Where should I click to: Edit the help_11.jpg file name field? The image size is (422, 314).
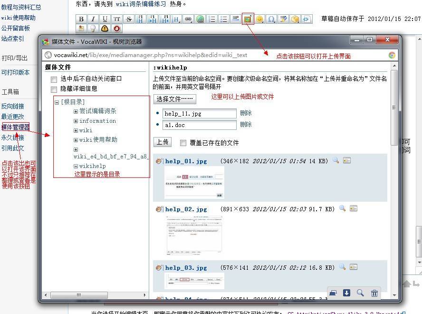pyautogui.click(x=200, y=114)
